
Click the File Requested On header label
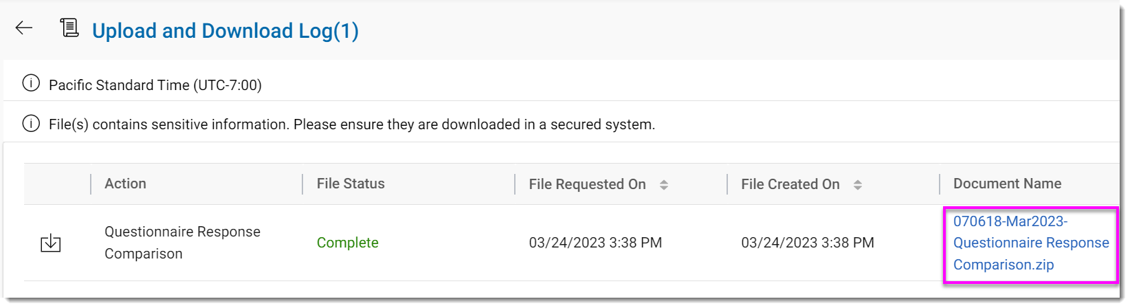coord(587,184)
